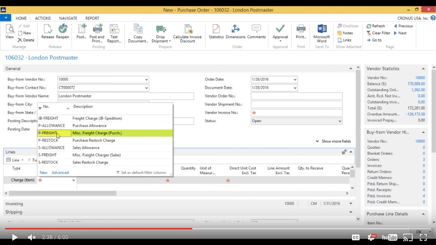
Task: Open Links in the ribbon
Action: pos(344,40)
